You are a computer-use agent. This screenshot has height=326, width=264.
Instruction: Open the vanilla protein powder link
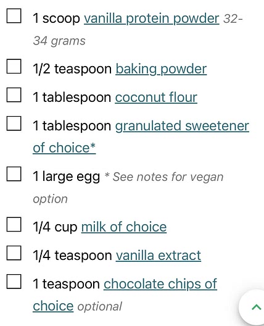coord(151,19)
